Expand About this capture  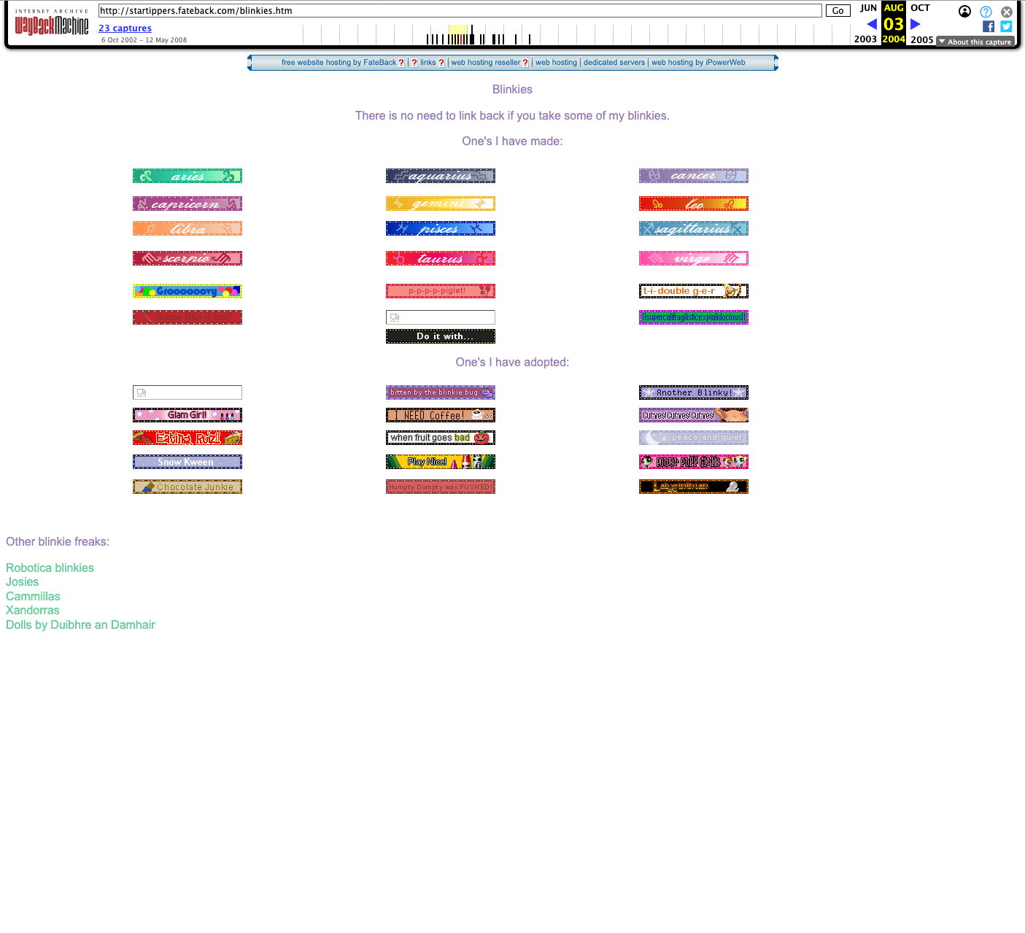point(975,42)
